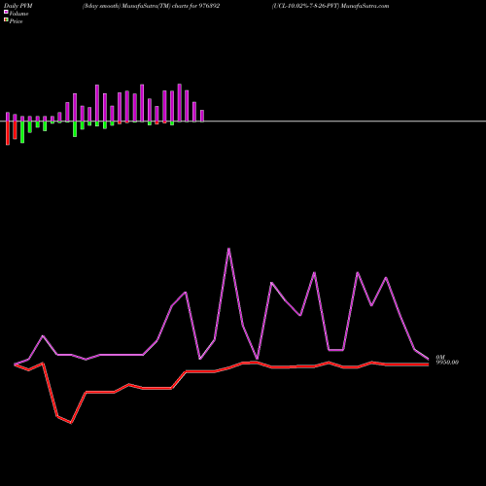Select the 'Volume' legend label
Image resolution: width=486 pixels, height=486 pixels.
[x=18, y=14]
